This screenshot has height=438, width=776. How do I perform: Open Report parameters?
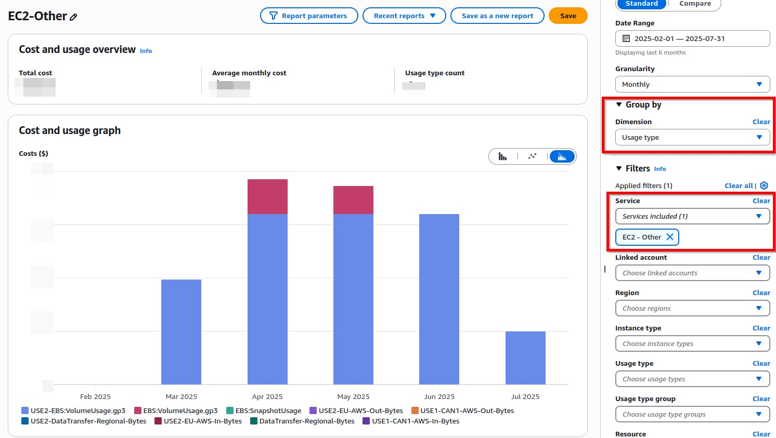pos(309,16)
